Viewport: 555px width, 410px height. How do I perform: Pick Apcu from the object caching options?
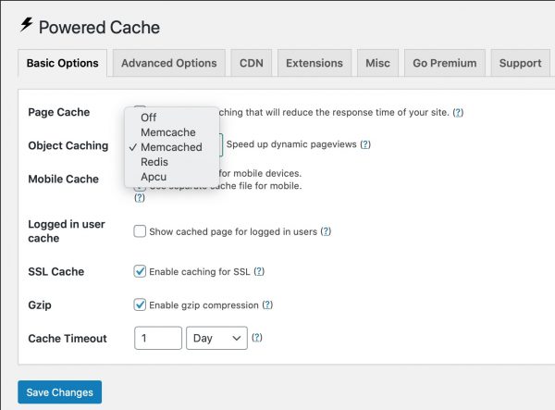click(154, 177)
